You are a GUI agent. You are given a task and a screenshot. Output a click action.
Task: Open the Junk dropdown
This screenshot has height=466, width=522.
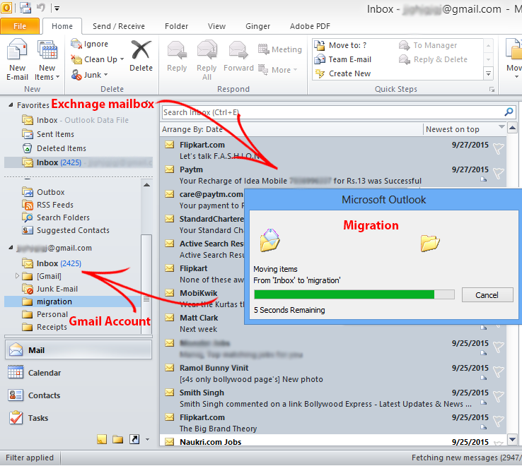point(90,75)
